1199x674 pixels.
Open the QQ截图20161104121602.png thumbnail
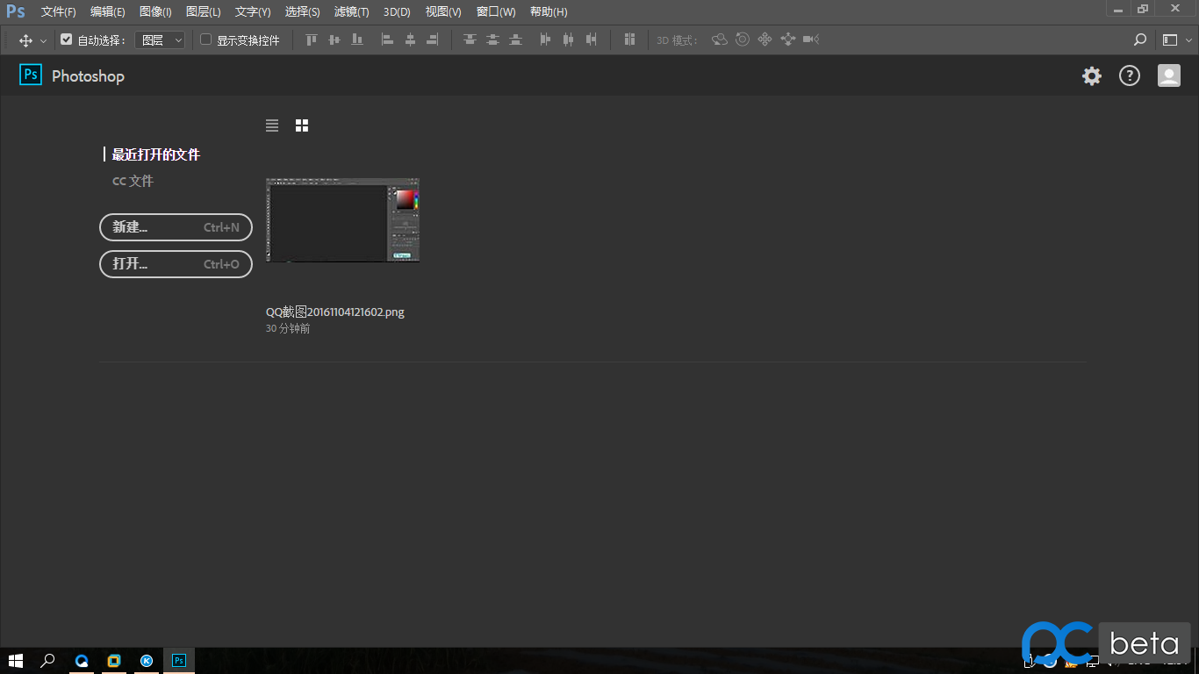pyautogui.click(x=342, y=219)
